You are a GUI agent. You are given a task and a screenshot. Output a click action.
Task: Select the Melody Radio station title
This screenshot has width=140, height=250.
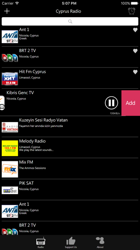32,141
